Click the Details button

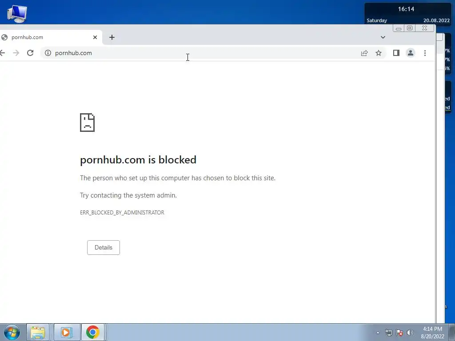[x=103, y=247]
